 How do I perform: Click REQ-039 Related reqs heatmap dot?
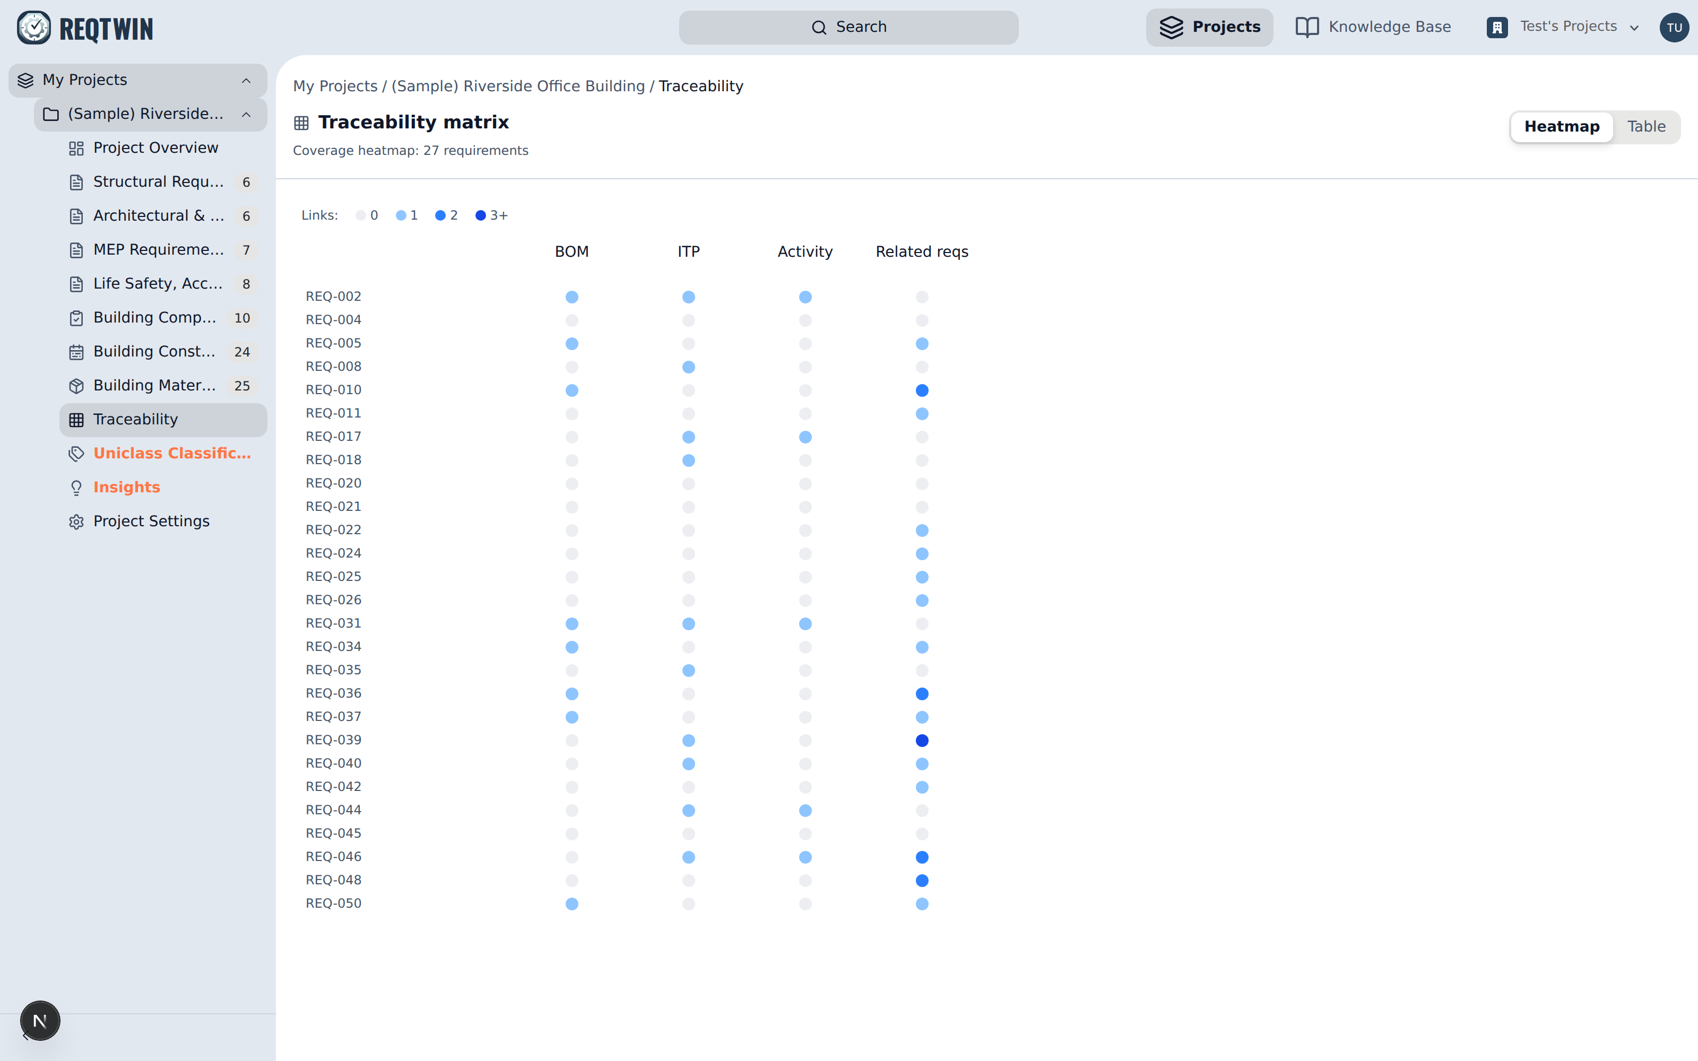922,741
